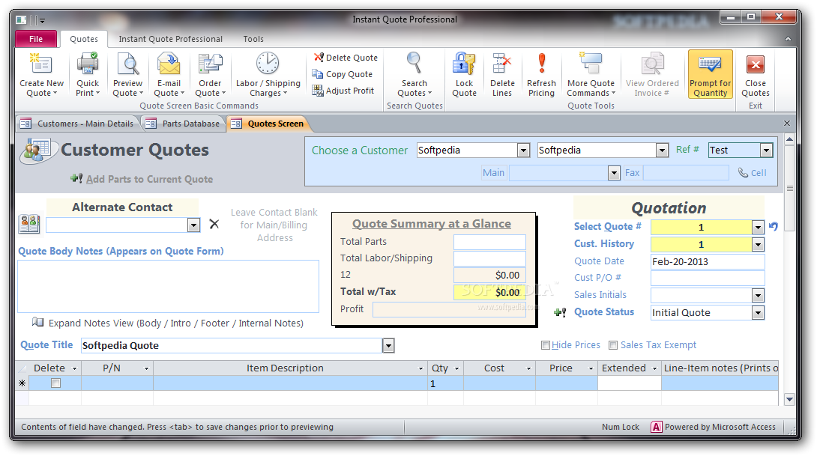The height and width of the screenshot is (456, 817).
Task: Open the File menu tab
Action: [x=36, y=39]
